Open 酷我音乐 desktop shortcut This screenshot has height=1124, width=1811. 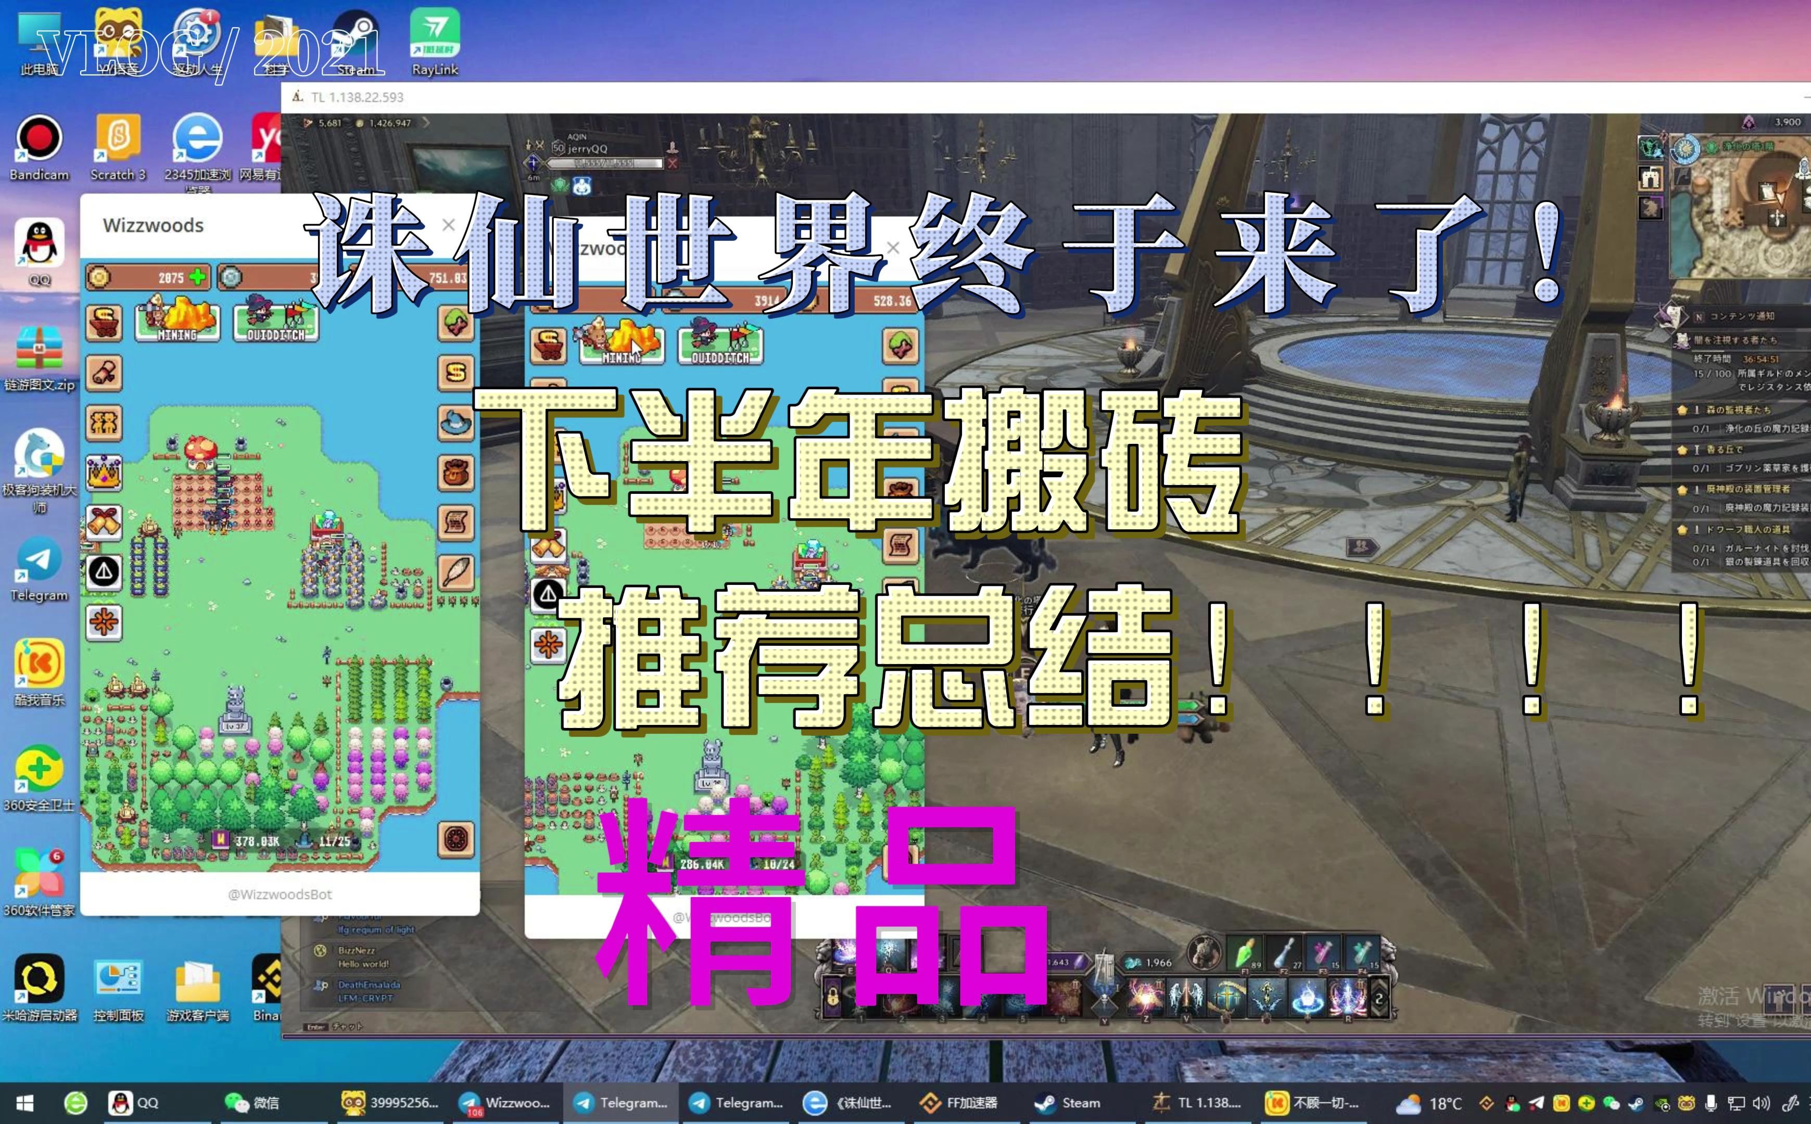(x=40, y=673)
